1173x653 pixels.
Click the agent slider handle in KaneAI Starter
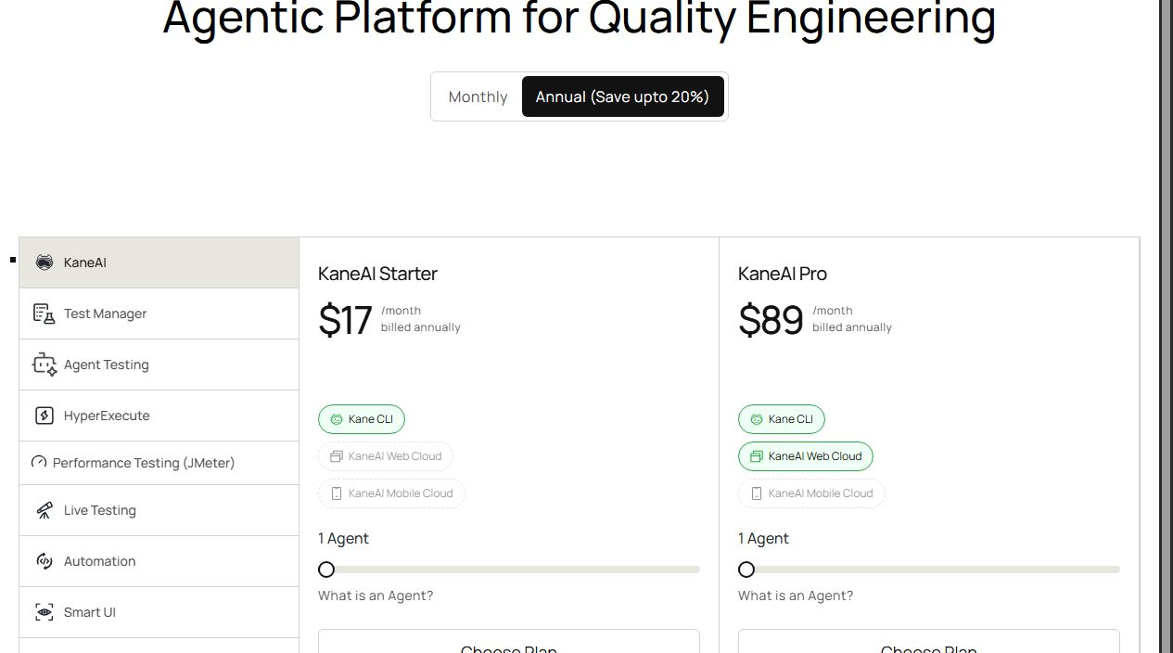(x=326, y=570)
